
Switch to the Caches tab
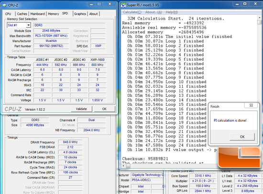click(x=22, y=14)
